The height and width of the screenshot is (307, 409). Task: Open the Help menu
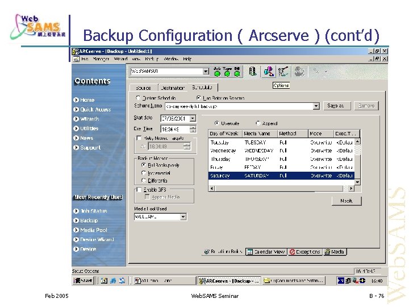[187, 59]
